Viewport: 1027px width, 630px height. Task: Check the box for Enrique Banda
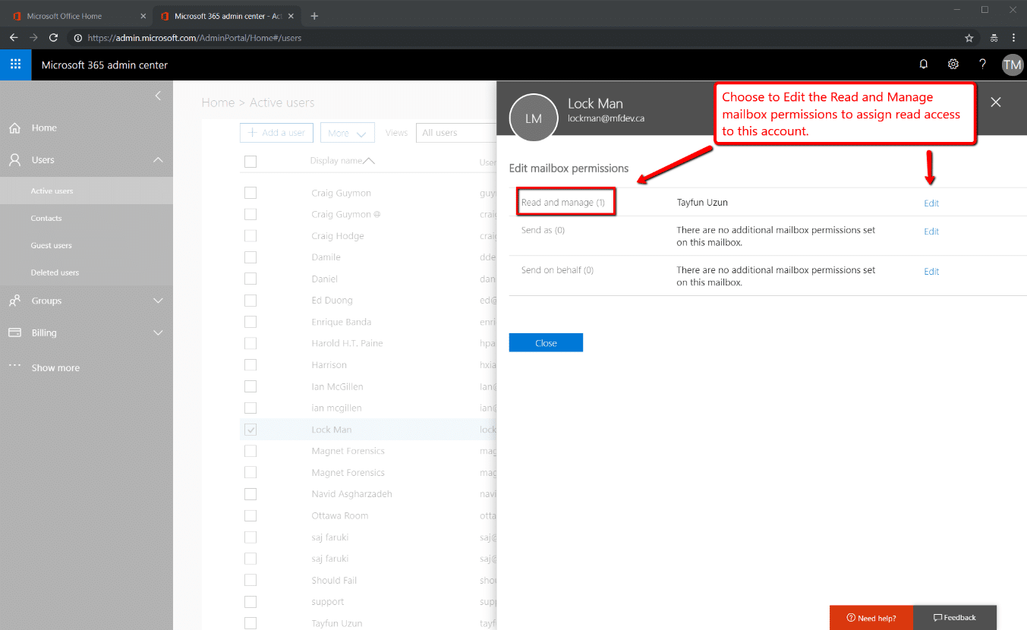coord(250,322)
